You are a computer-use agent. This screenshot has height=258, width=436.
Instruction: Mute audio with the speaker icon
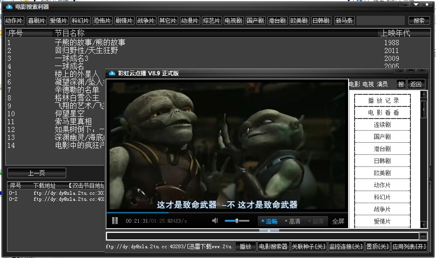click(215, 221)
